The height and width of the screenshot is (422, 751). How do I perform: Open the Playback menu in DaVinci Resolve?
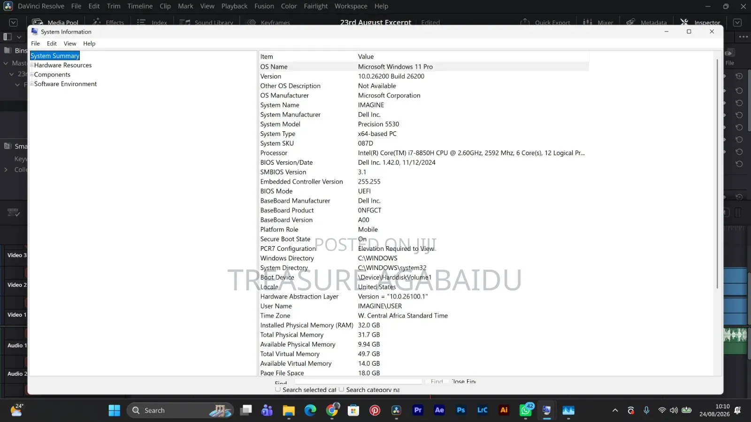(234, 6)
